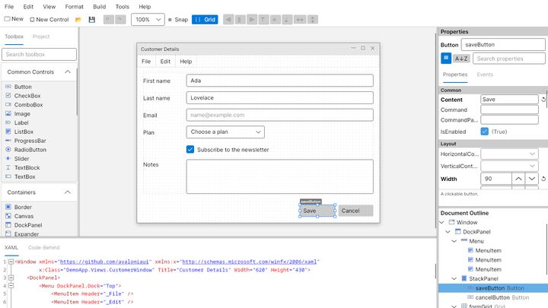Switch to the Code-Behind tab
Screen dimensions: 548x308
coord(43,248)
